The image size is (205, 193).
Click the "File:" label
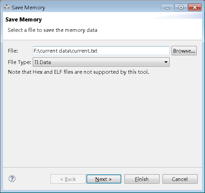[x=13, y=51]
